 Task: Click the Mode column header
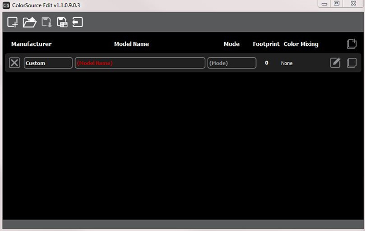click(x=232, y=44)
